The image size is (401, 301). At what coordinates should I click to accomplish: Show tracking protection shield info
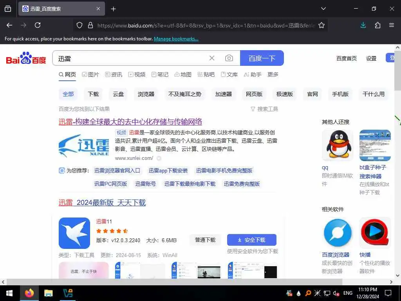pos(79,25)
